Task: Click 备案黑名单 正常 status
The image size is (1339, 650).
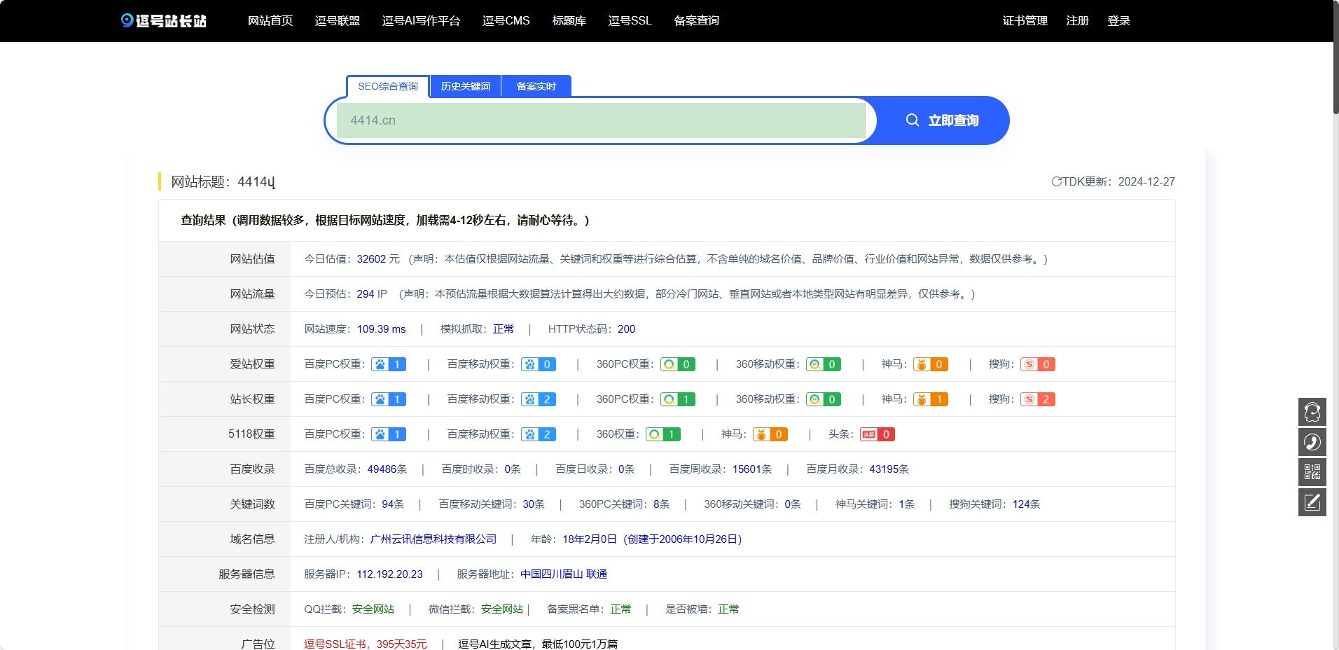Action: point(620,609)
